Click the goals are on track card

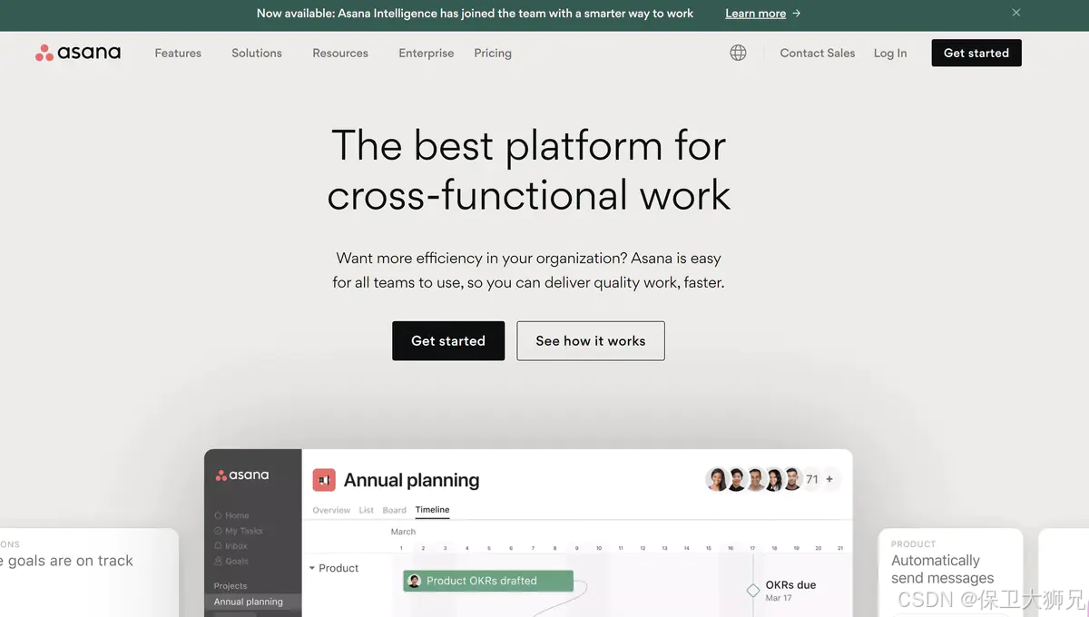pyautogui.click(x=89, y=573)
